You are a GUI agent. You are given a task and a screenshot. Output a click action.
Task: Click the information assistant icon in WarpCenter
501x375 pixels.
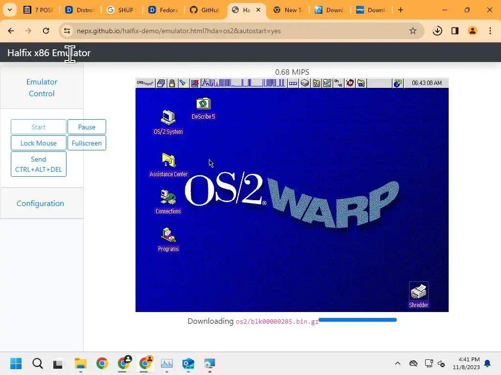pyautogui.click(x=397, y=83)
